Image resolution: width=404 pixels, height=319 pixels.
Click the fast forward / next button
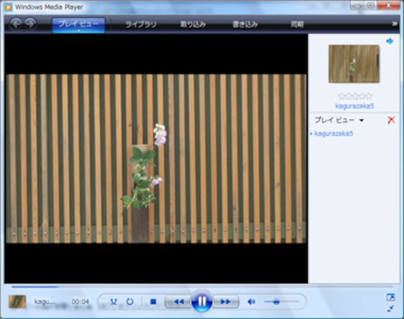(225, 302)
